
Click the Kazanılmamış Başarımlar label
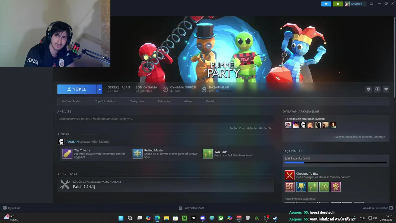click(x=300, y=199)
